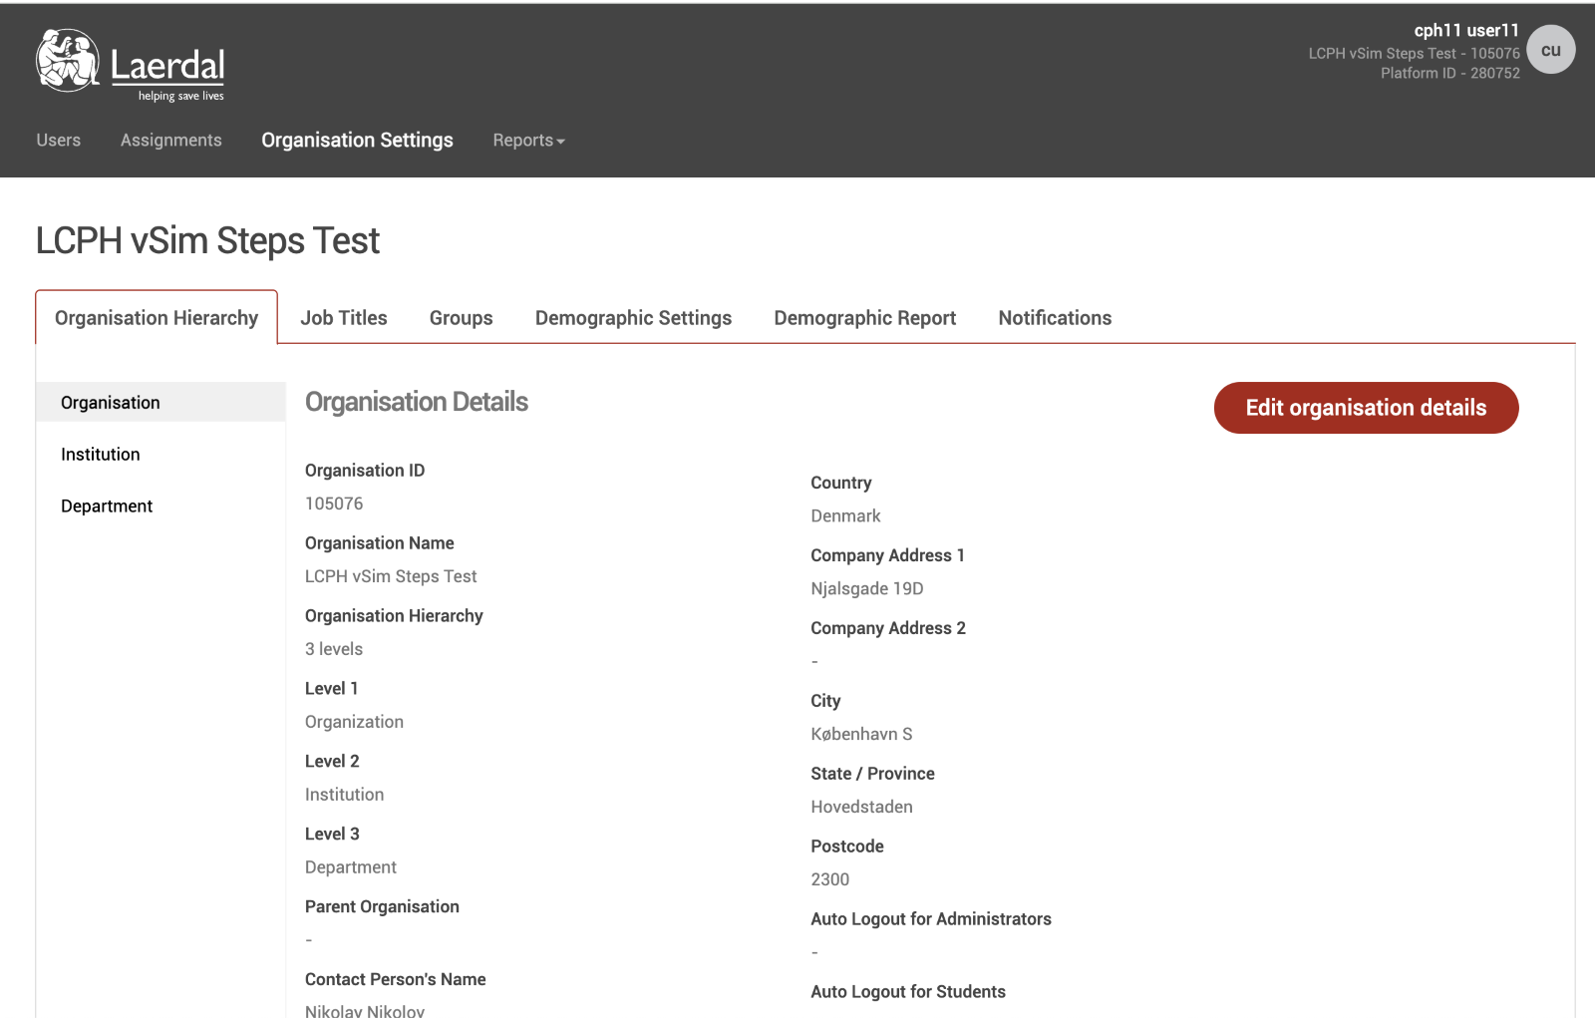View the Demographic Report tab
This screenshot has height=1018, width=1595.
point(864,318)
